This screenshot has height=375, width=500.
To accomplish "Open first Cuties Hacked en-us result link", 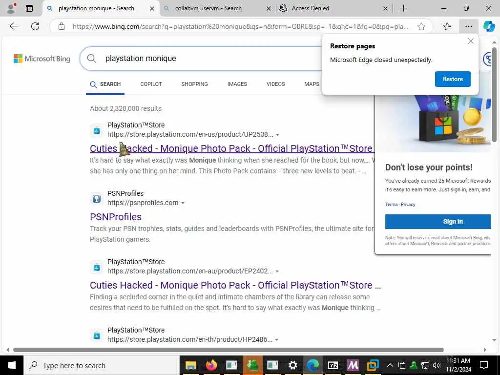I will coord(232,148).
